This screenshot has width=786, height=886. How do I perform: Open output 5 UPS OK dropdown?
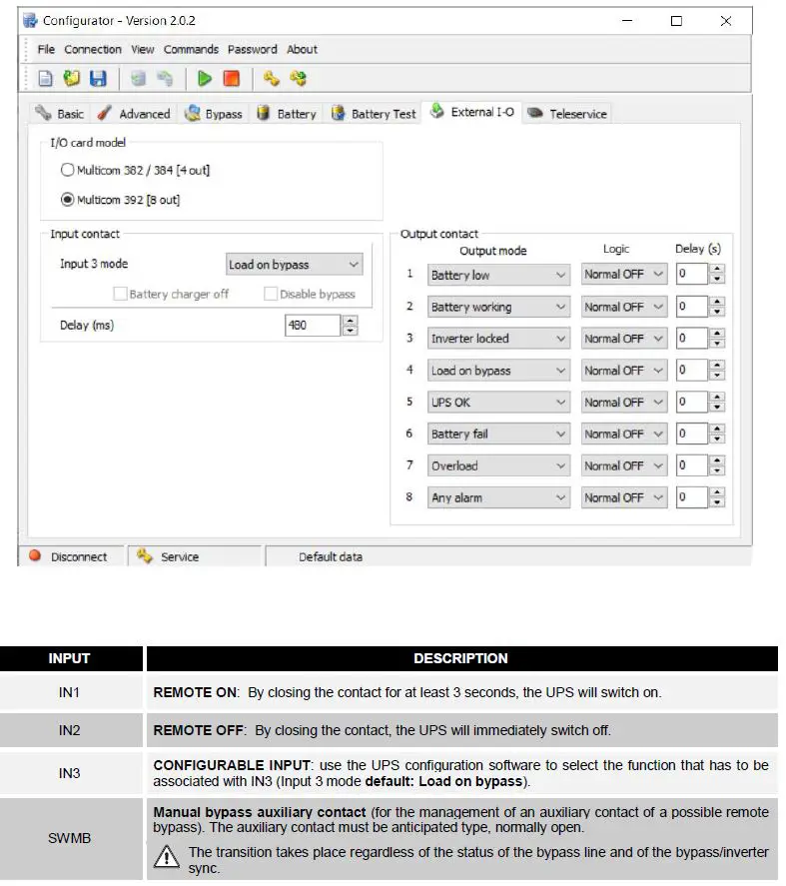pos(498,402)
